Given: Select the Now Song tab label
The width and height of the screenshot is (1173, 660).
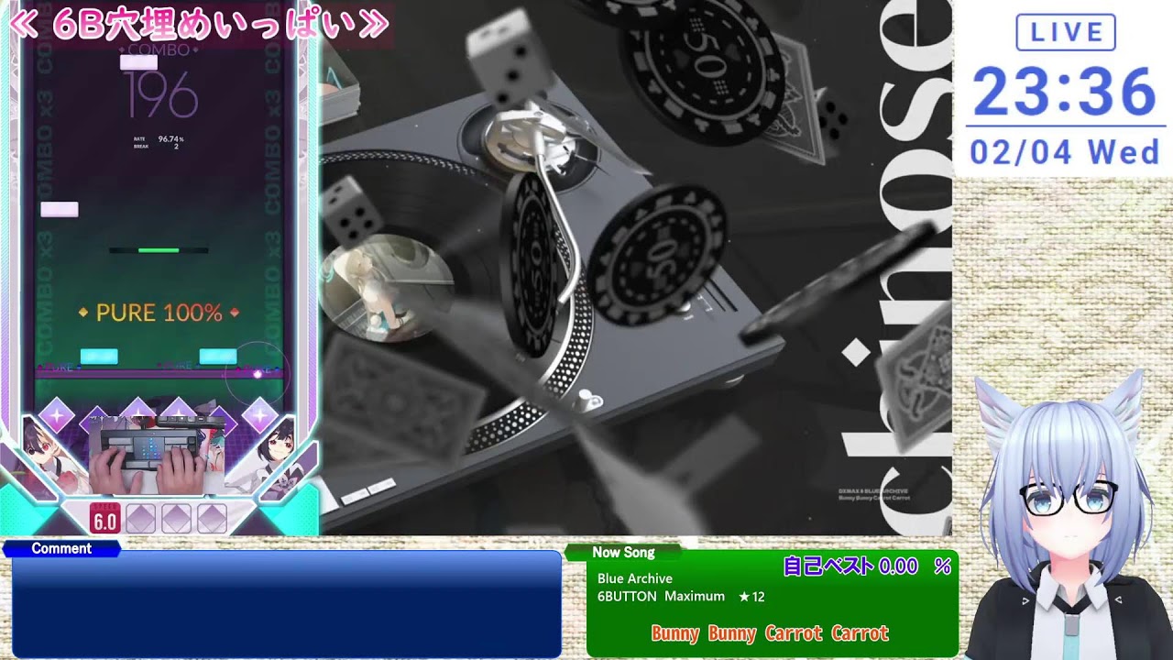Looking at the screenshot, I should [x=624, y=552].
